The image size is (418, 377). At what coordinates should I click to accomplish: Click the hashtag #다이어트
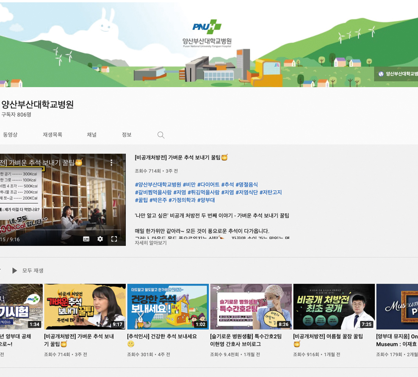pyautogui.click(x=208, y=184)
